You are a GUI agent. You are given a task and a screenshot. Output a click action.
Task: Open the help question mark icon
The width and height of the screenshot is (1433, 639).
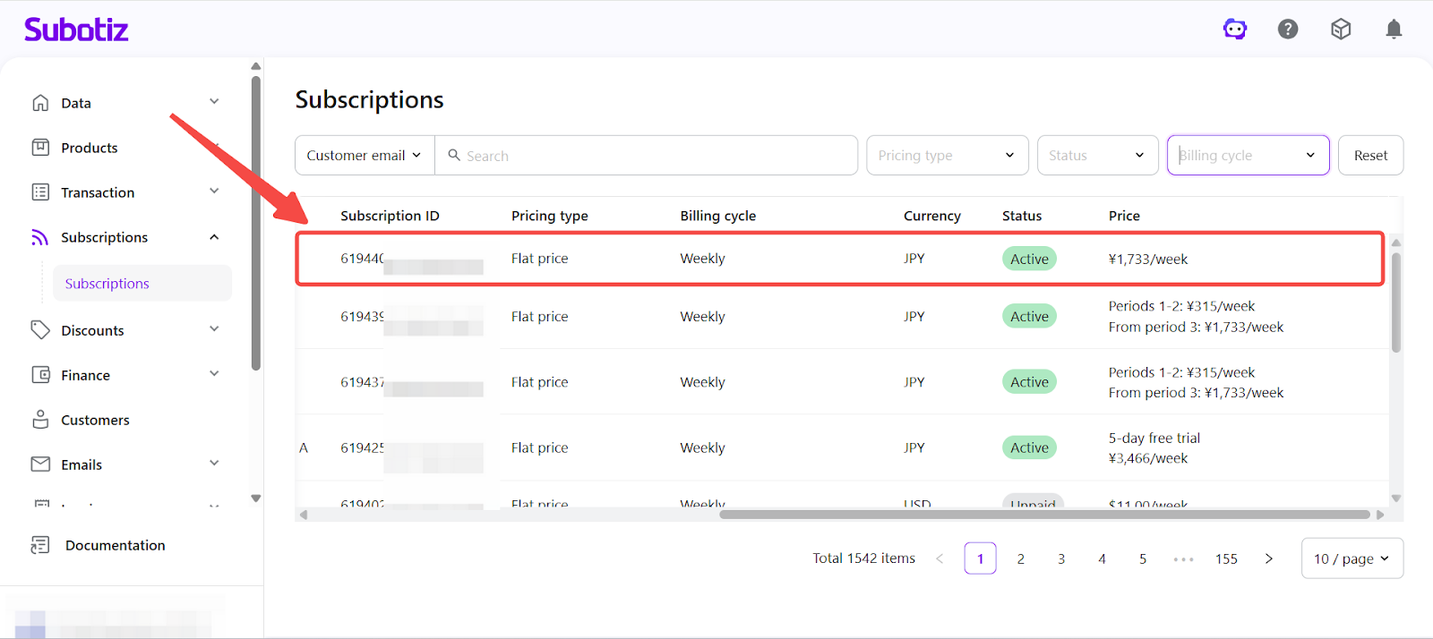click(x=1288, y=30)
